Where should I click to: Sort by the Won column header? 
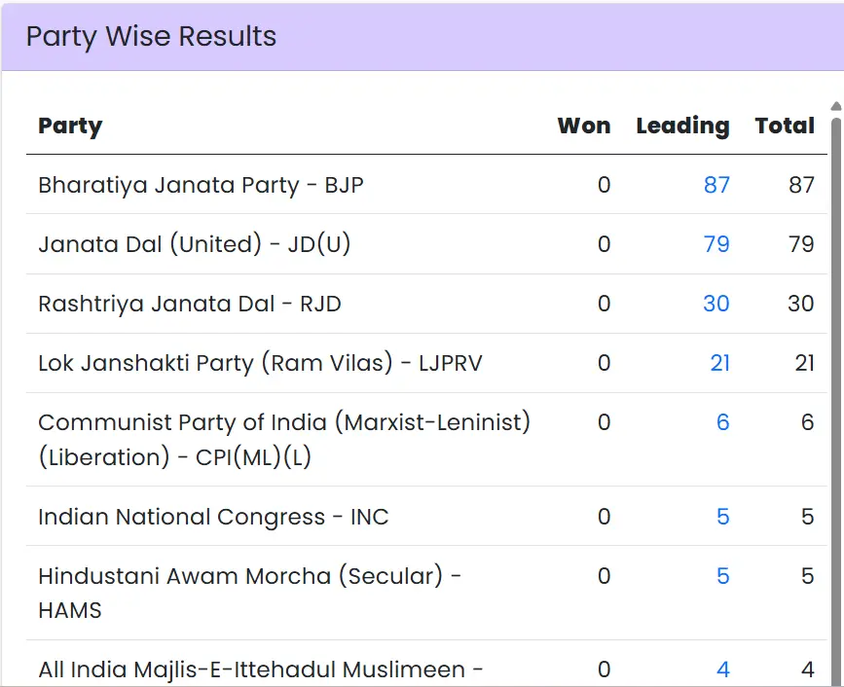(584, 126)
